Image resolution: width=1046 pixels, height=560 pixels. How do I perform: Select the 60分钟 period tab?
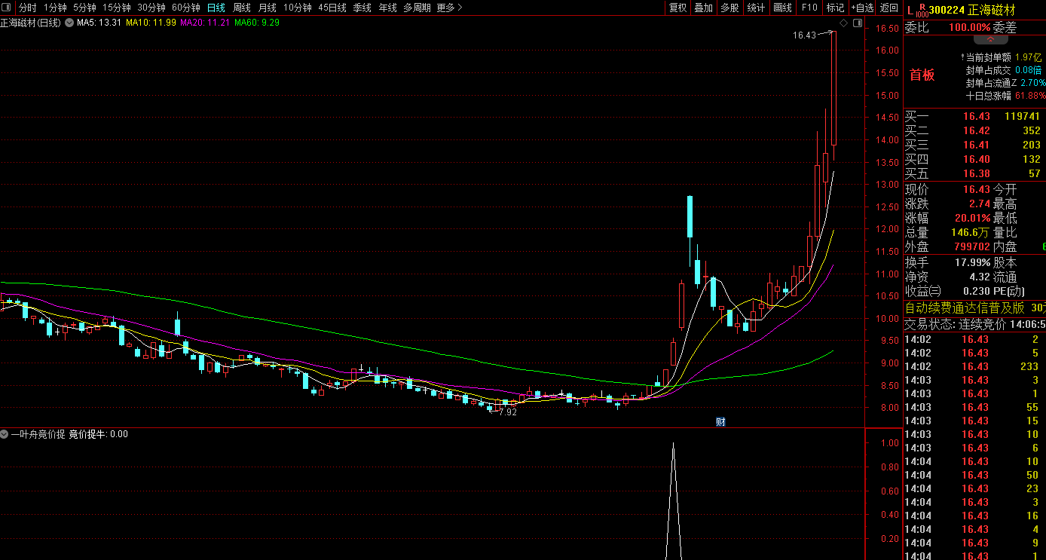pyautogui.click(x=186, y=8)
